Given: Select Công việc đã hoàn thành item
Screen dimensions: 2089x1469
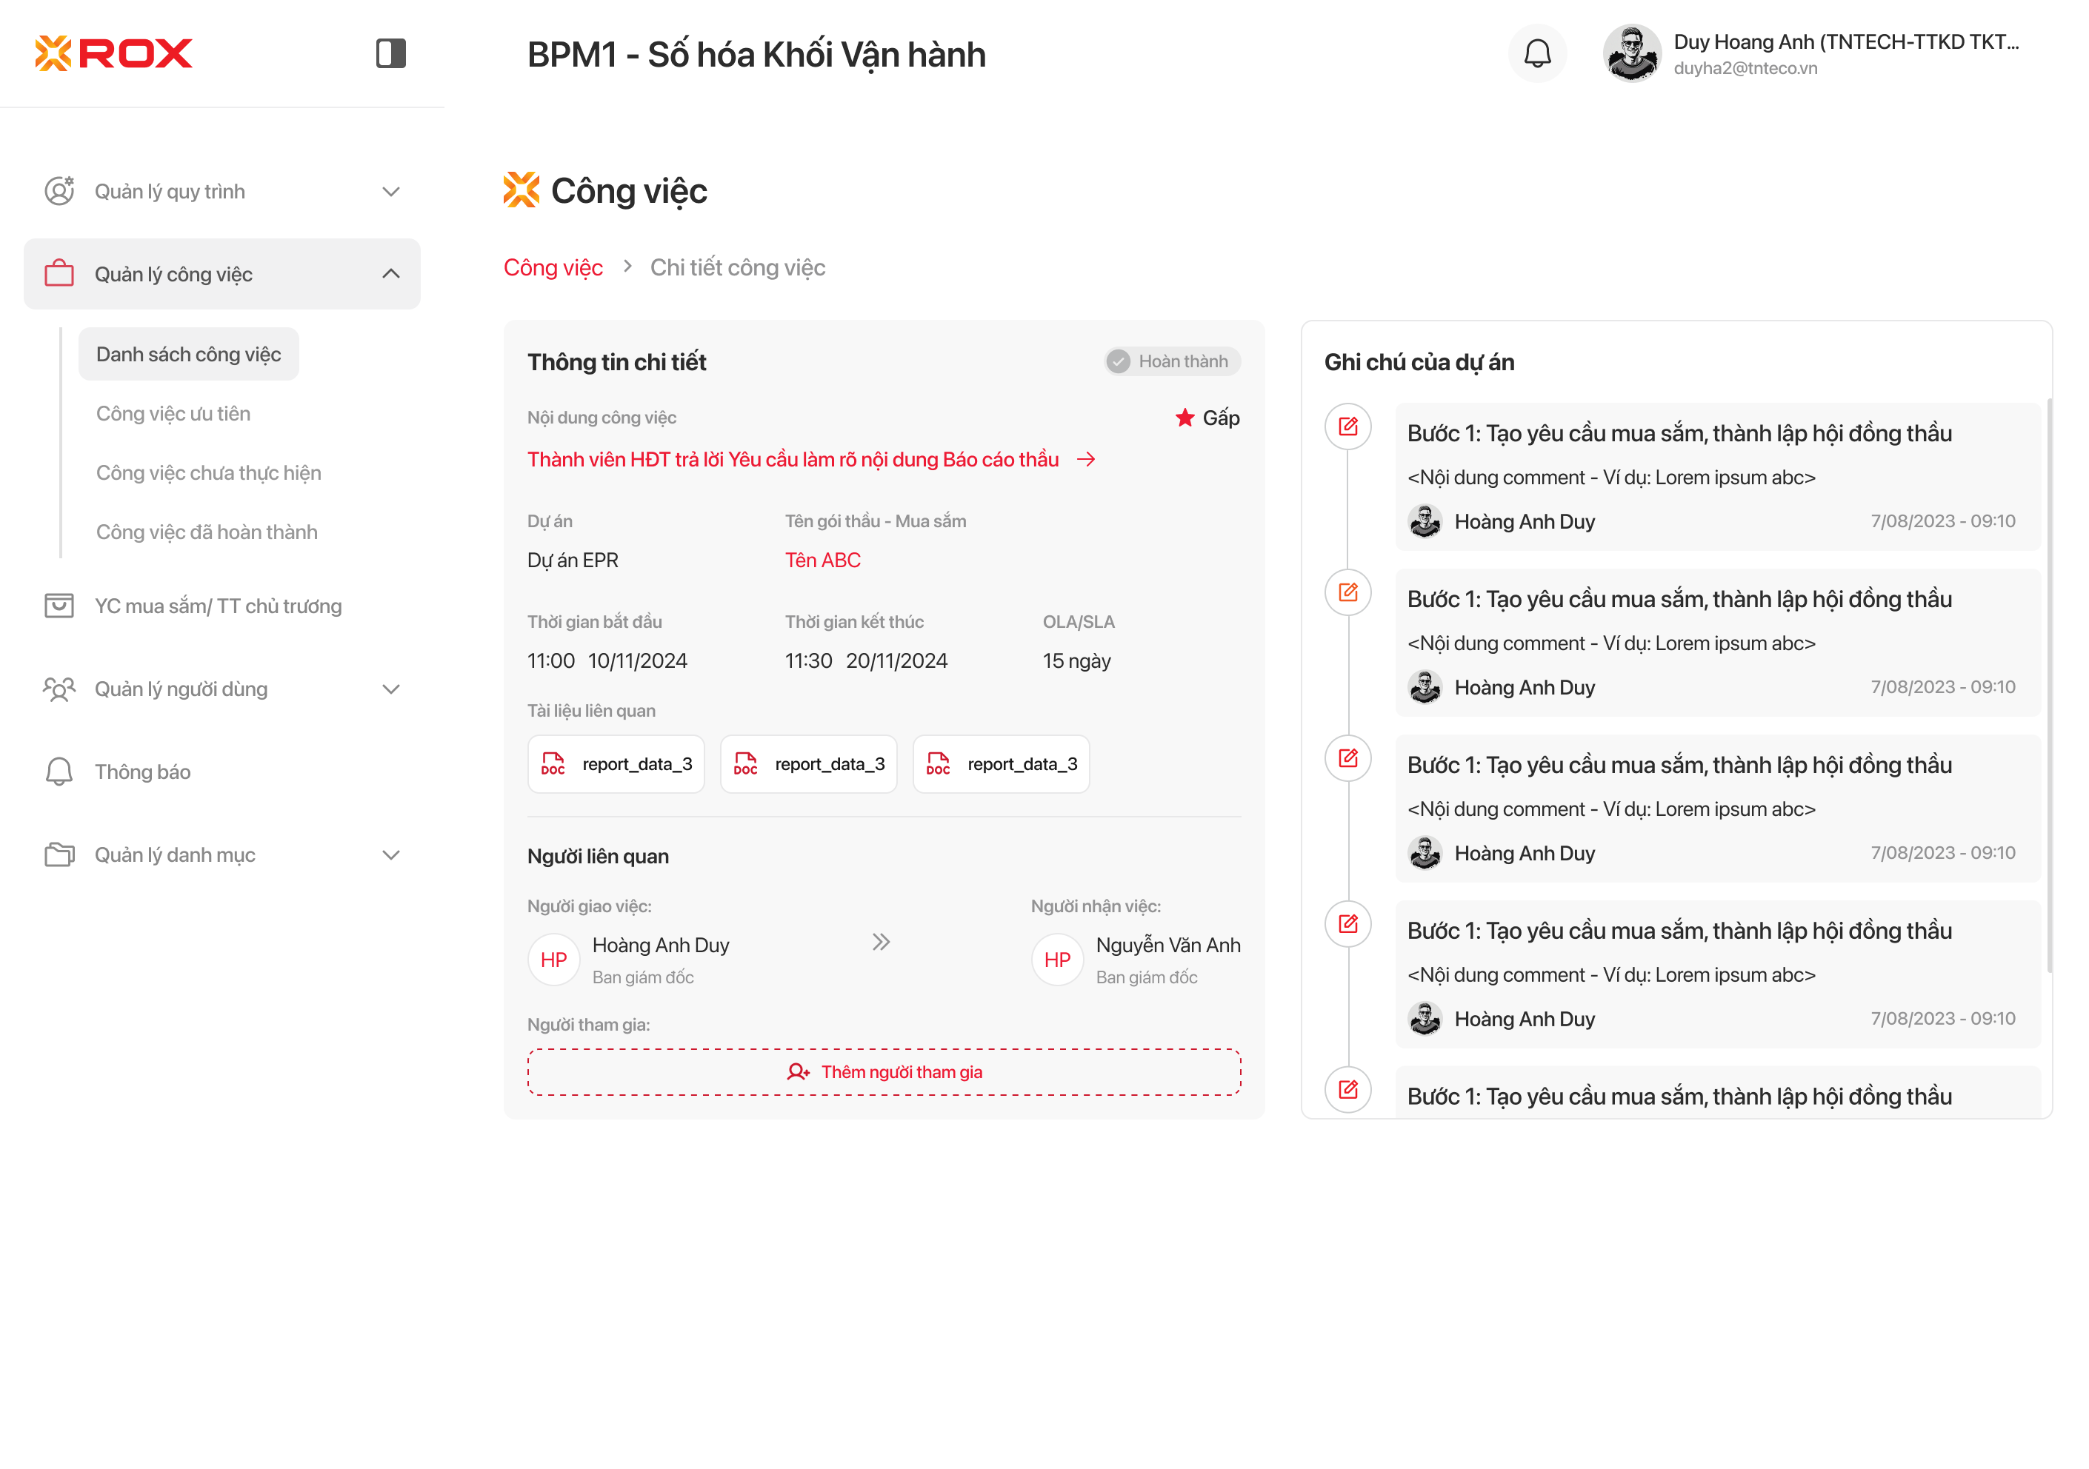Looking at the screenshot, I should [207, 532].
